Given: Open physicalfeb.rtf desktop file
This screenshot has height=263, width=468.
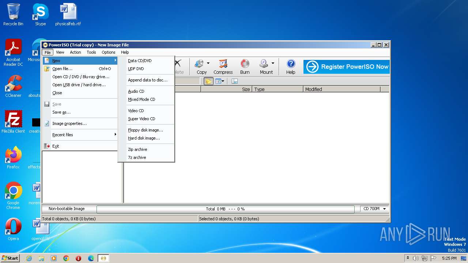Looking at the screenshot, I should (68, 15).
